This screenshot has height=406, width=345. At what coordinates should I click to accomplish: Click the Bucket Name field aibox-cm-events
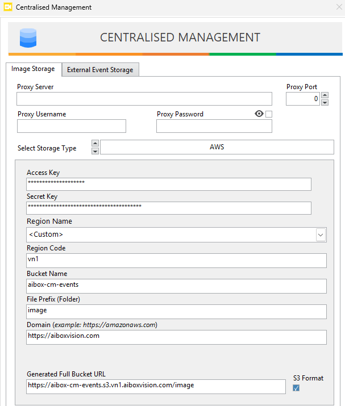coord(176,286)
